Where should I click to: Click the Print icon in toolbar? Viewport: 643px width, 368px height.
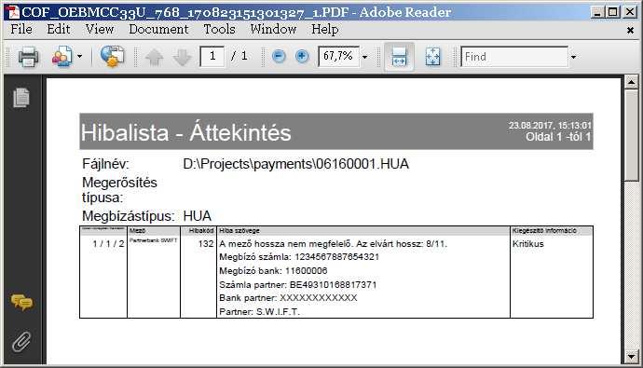click(x=28, y=57)
